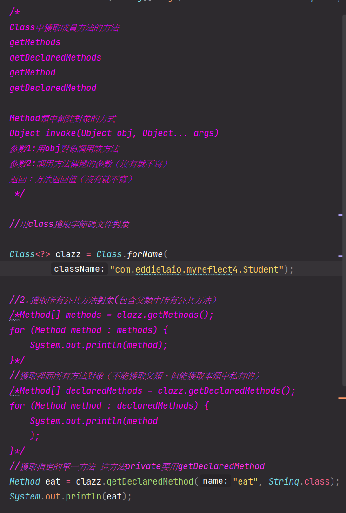Click 'clazz.getDeclaredMethods();' commented line
The height and width of the screenshot is (513, 346).
[226, 390]
